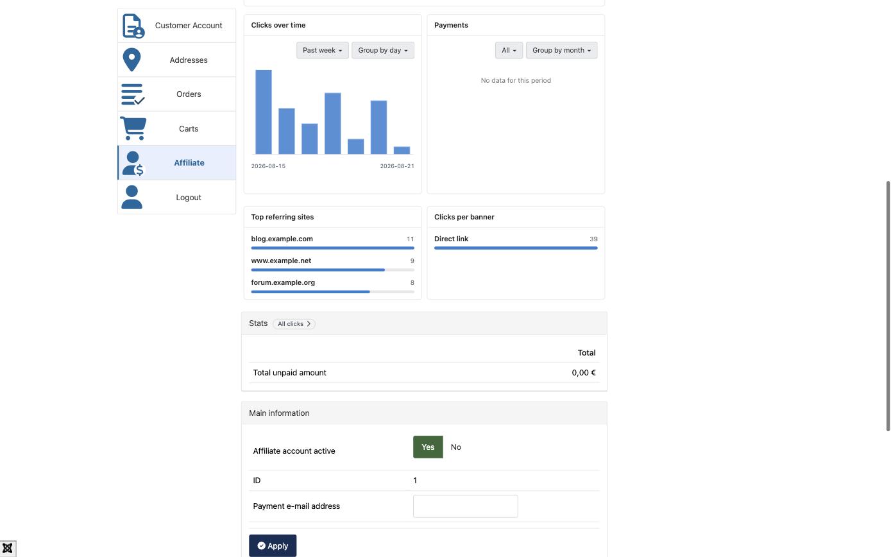
Task: Open the All clicks stats link
Action: (294, 324)
